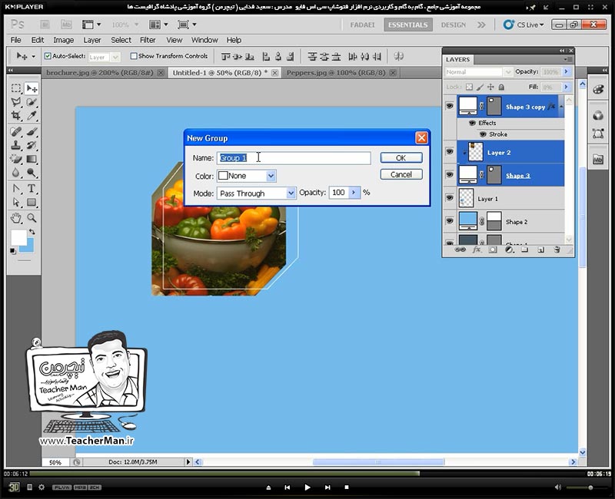Hide the Shape 3 copy layer
The image size is (615, 499).
tap(450, 106)
